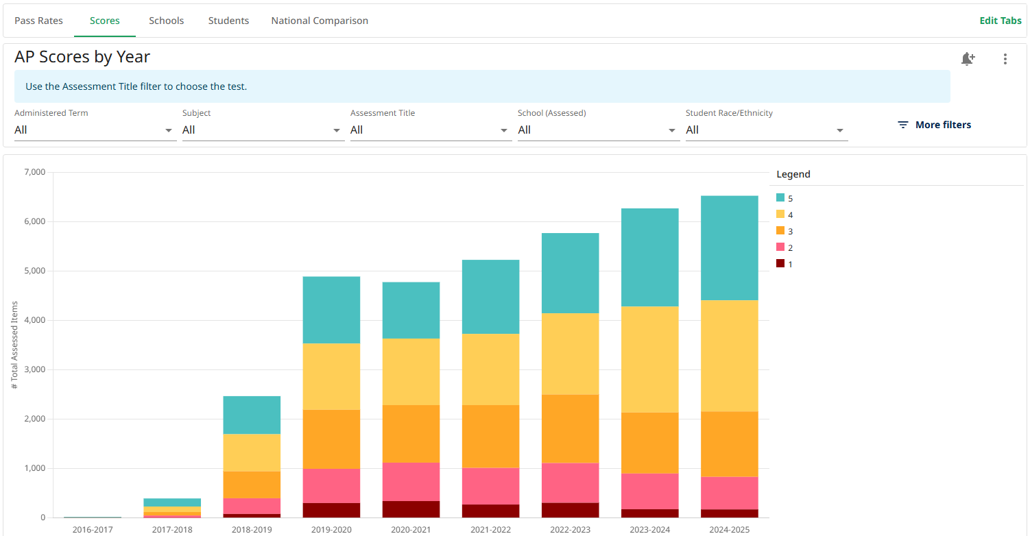Screen dimensions: 1030x536
Task: Go to the National Comparison tab
Action: tap(320, 21)
